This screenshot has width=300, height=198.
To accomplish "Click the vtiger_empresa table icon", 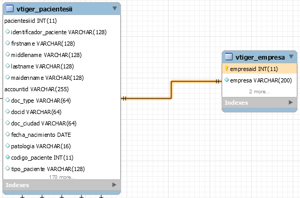I will (229, 56).
